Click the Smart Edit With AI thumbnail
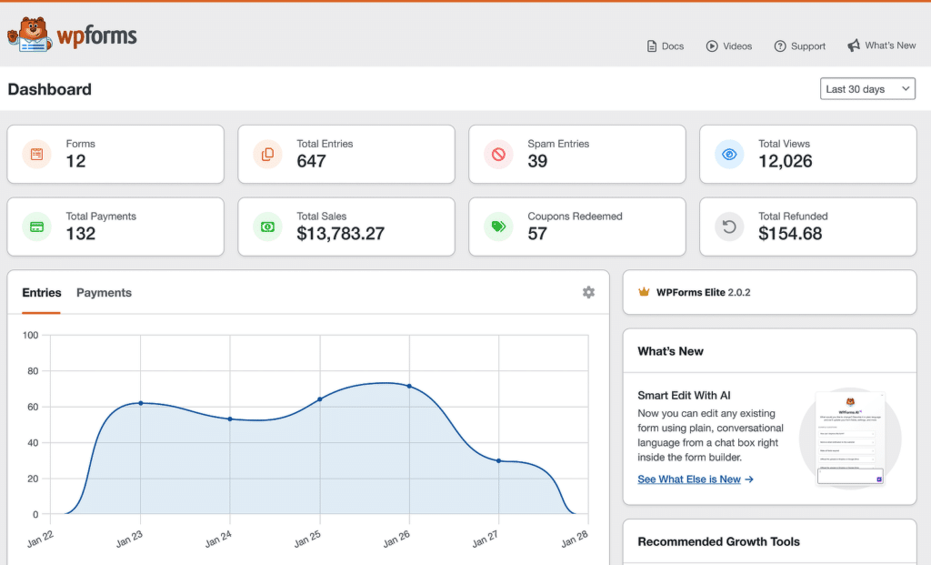The image size is (931, 565). coord(850,439)
